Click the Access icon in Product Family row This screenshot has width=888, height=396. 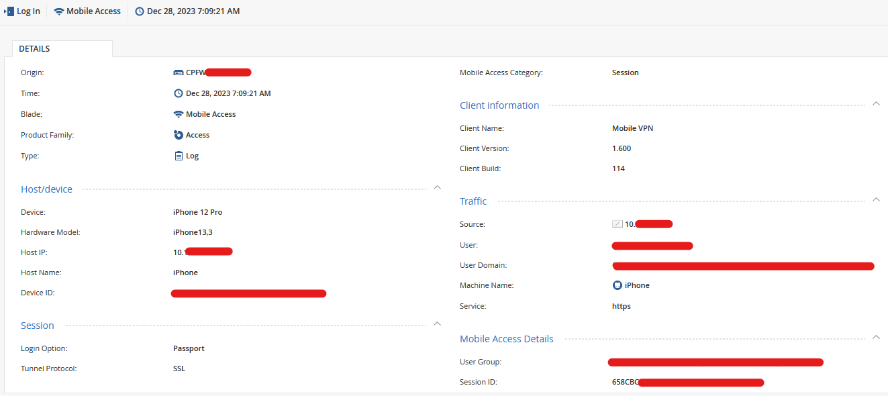179,135
